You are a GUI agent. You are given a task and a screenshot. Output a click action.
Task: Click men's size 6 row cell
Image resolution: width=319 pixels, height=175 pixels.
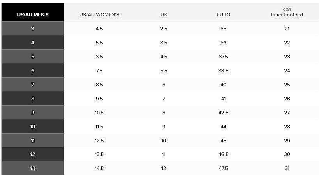(x=33, y=70)
